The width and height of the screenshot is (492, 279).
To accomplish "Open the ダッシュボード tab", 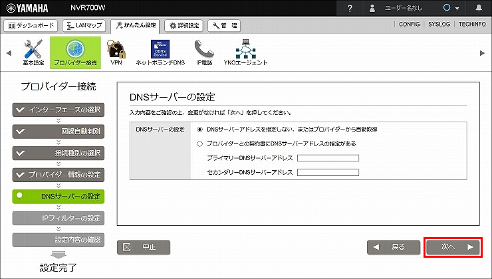I will pos(31,25).
